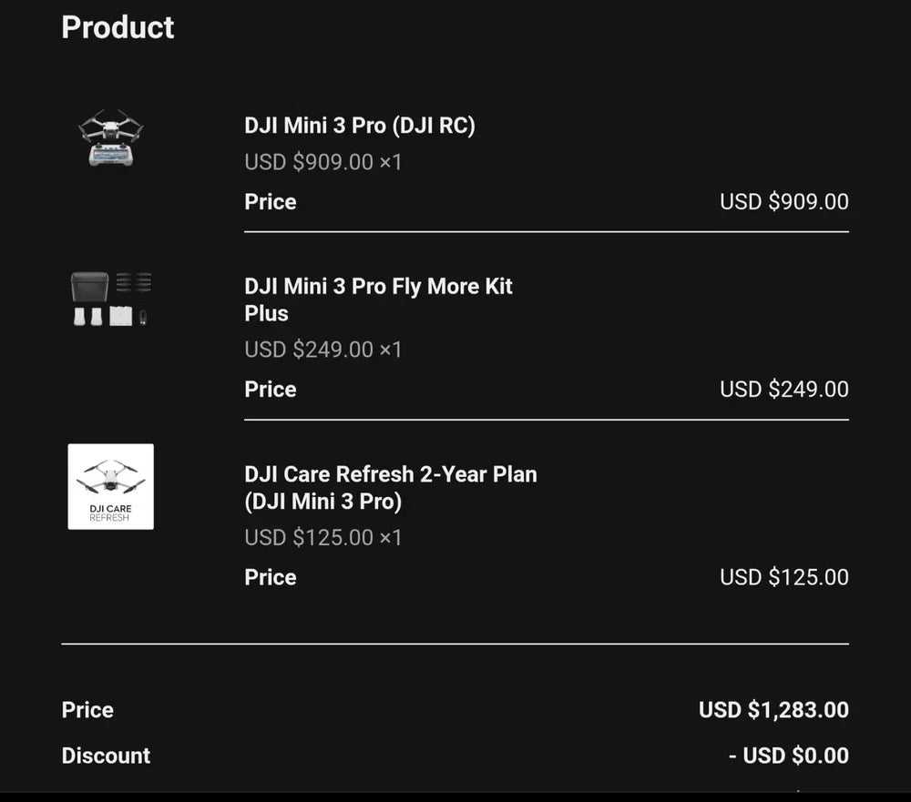Click the Product section heading
Screen dimensions: 911x802
[118, 27]
